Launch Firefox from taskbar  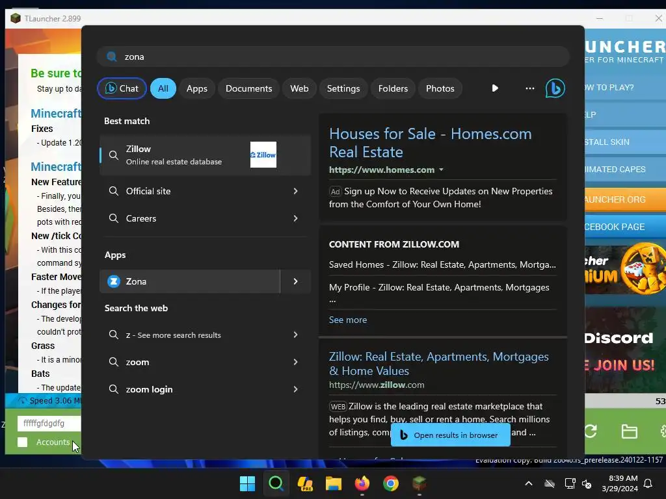coord(362,483)
